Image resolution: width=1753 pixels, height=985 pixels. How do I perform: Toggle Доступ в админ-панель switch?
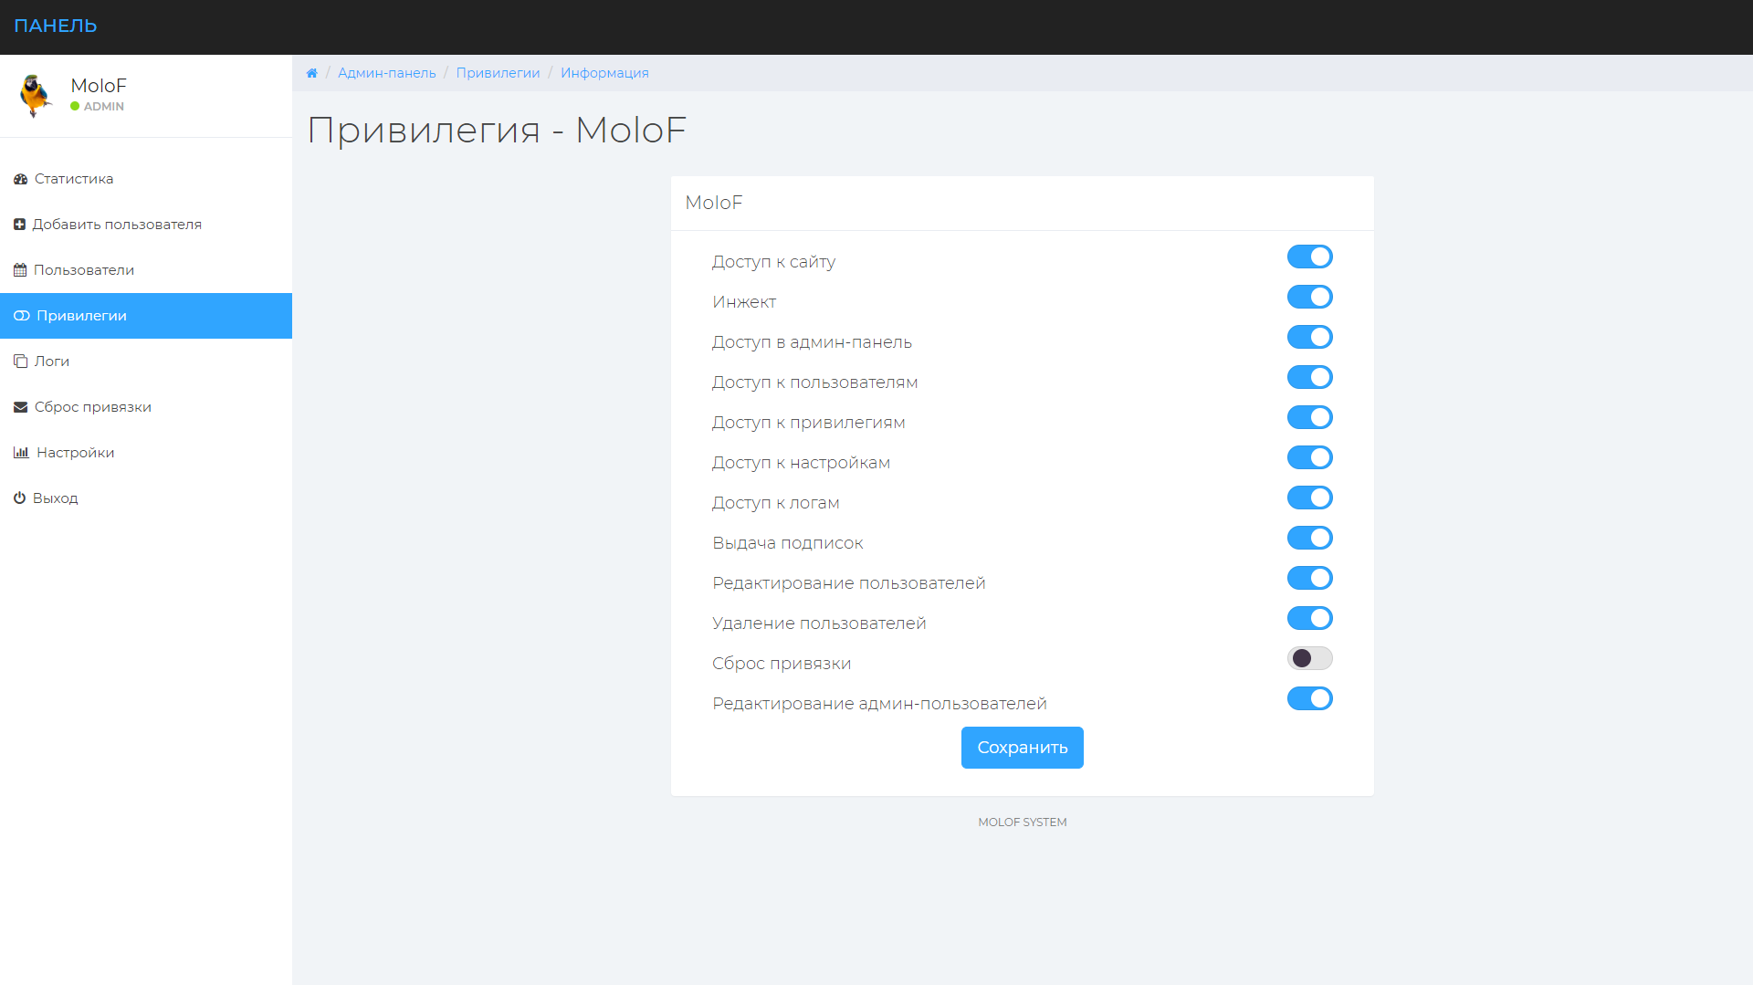(x=1310, y=337)
